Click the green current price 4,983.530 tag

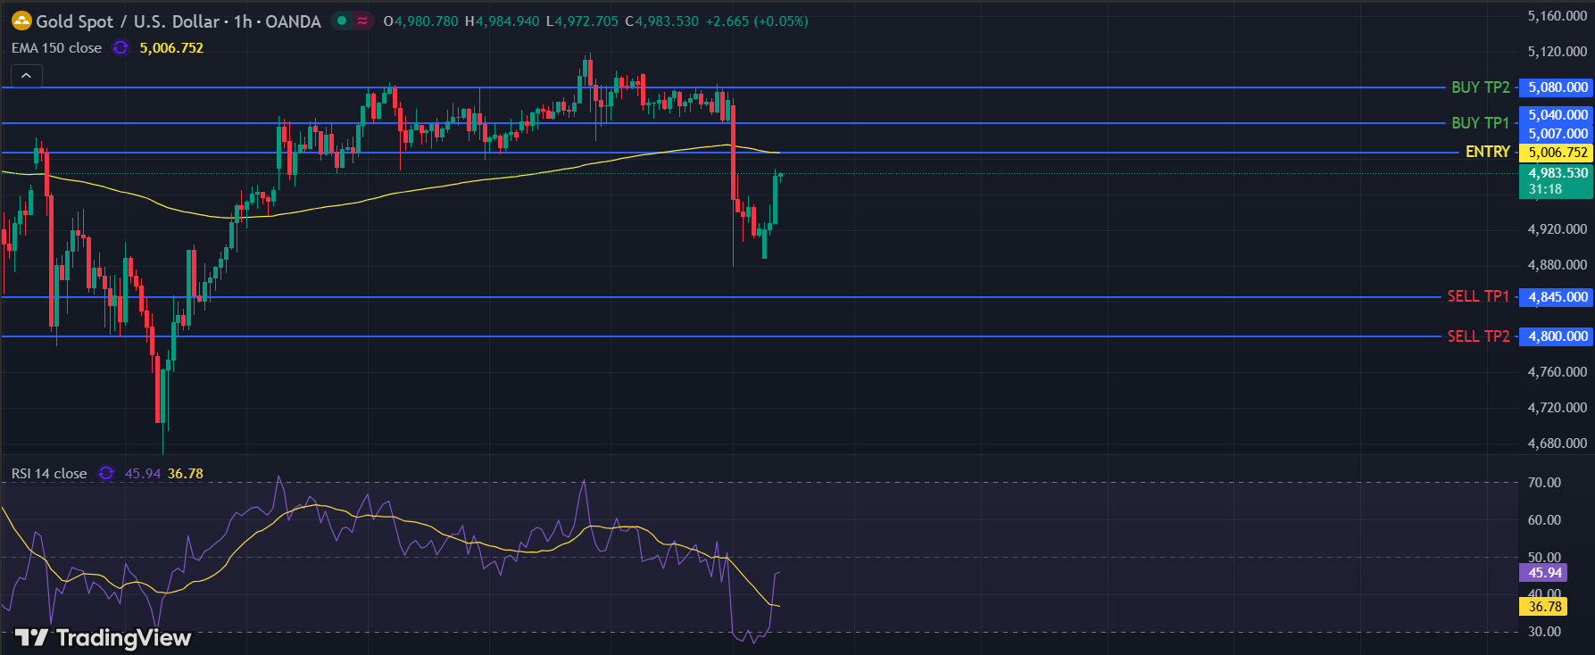pyautogui.click(x=1557, y=180)
